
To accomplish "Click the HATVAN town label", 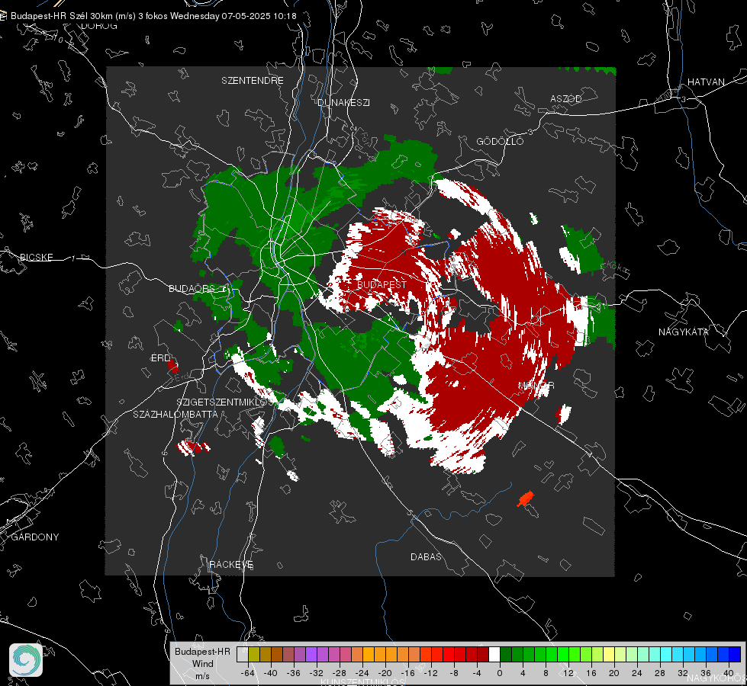I will [x=706, y=82].
